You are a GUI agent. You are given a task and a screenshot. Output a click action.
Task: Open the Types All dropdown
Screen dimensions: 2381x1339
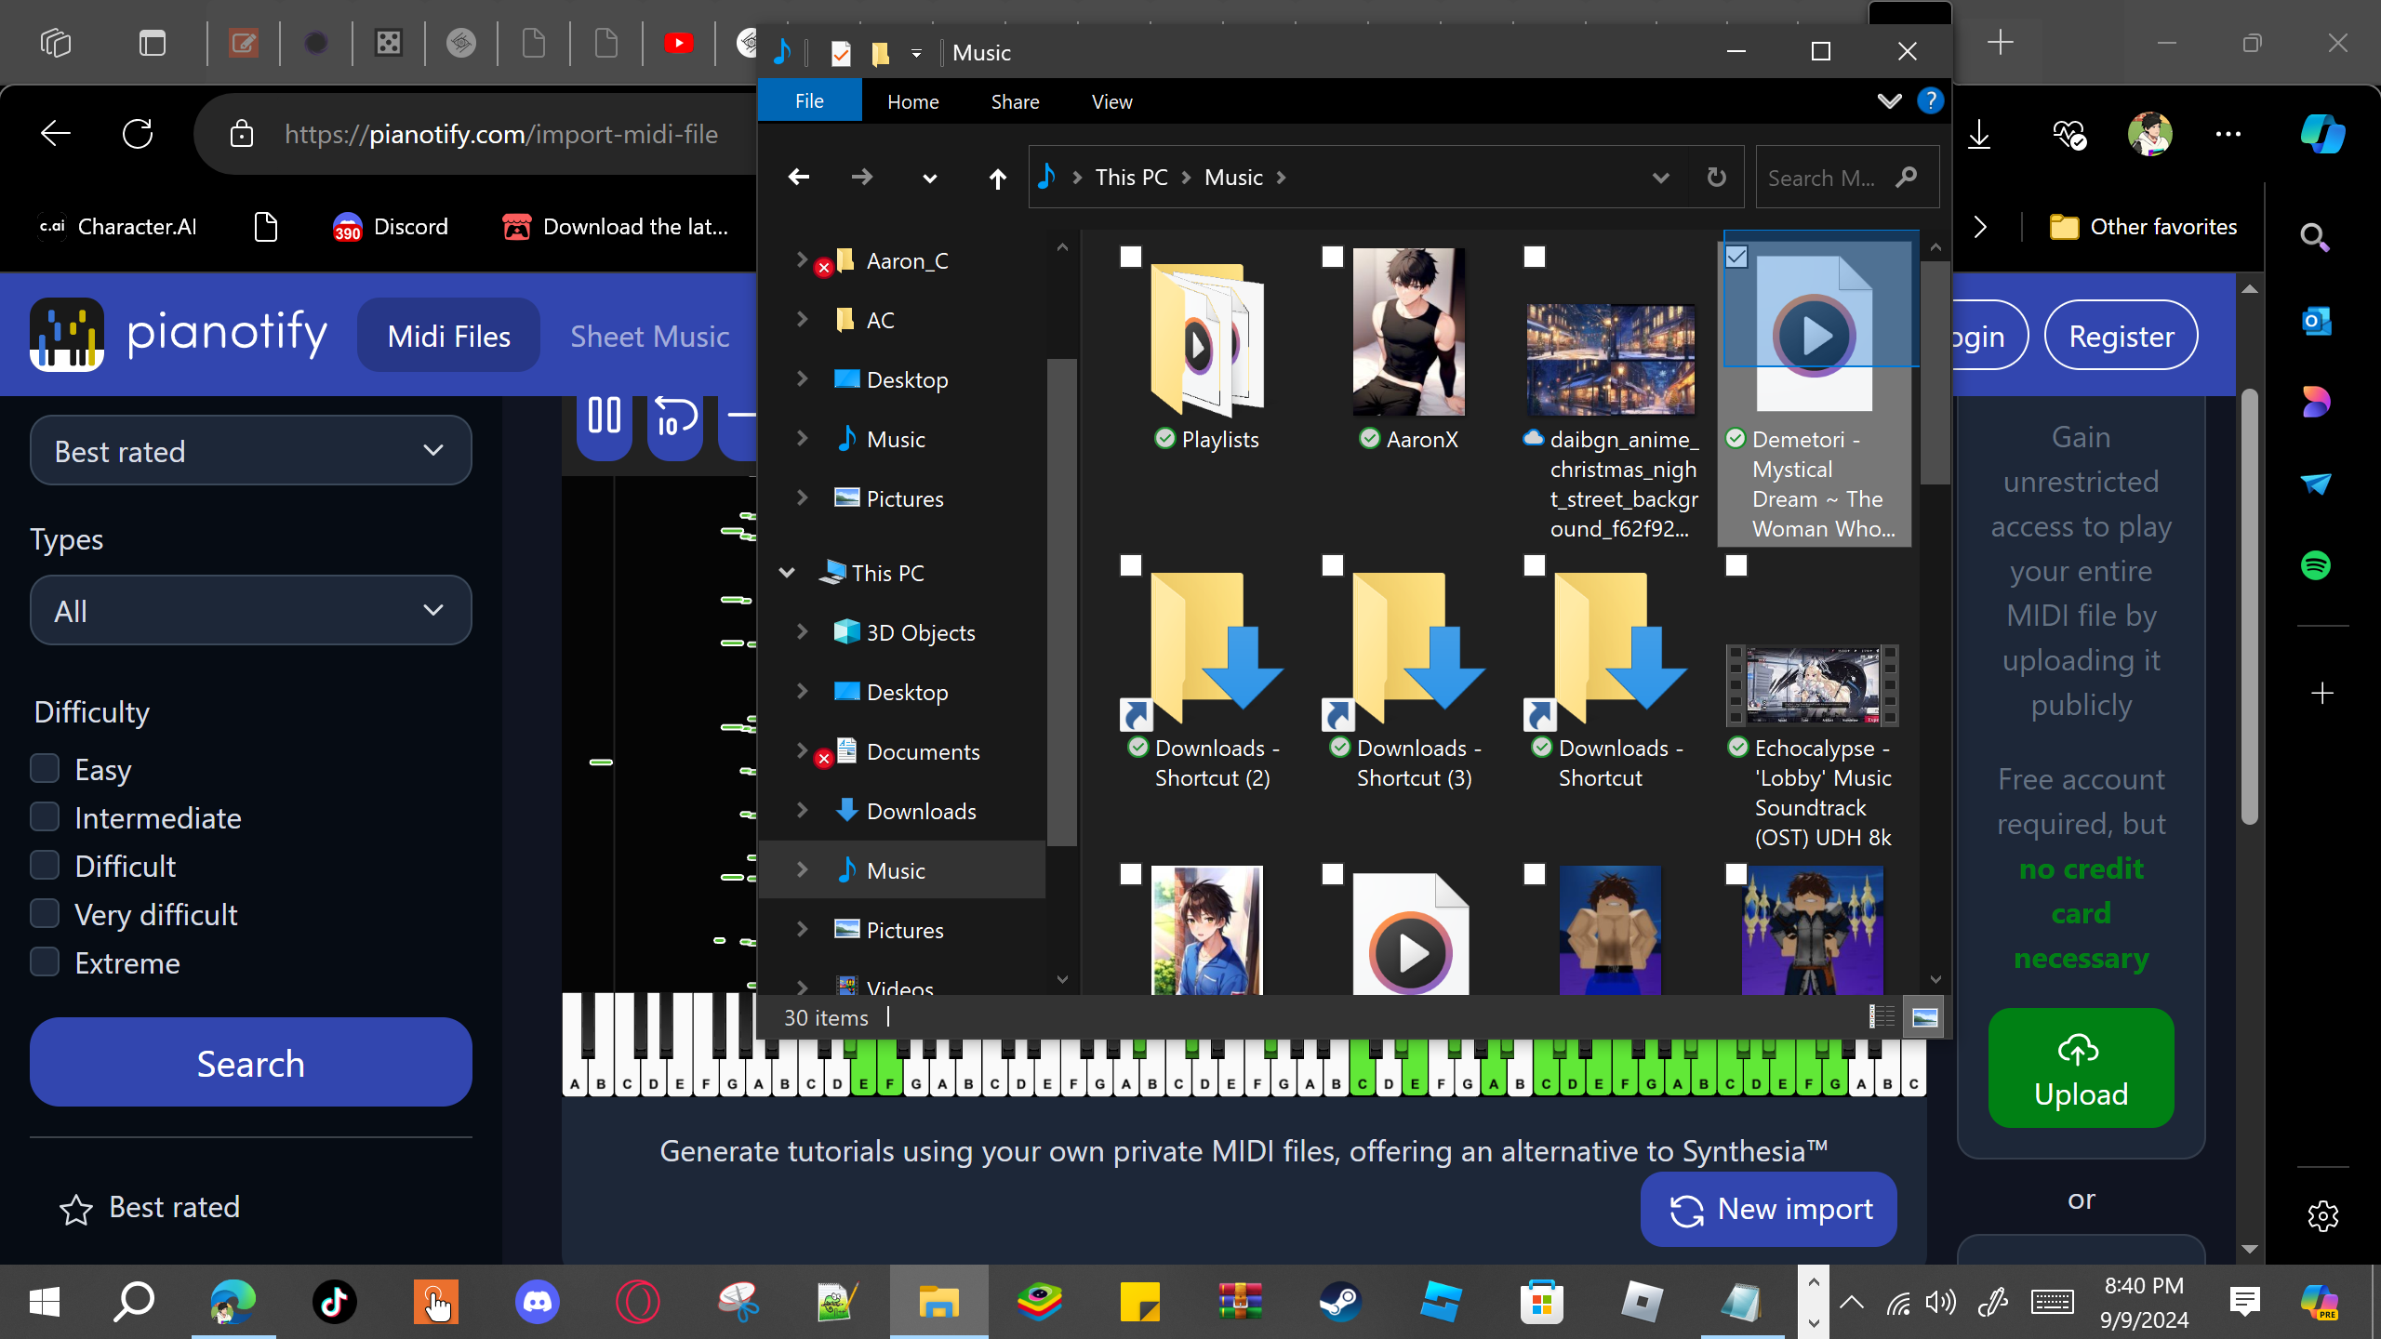[250, 611]
